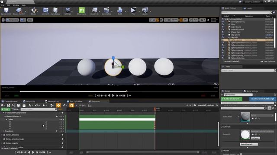Screen dimensions: 277x155
Task: Collapse the Materials section in Details
Action: [222, 127]
